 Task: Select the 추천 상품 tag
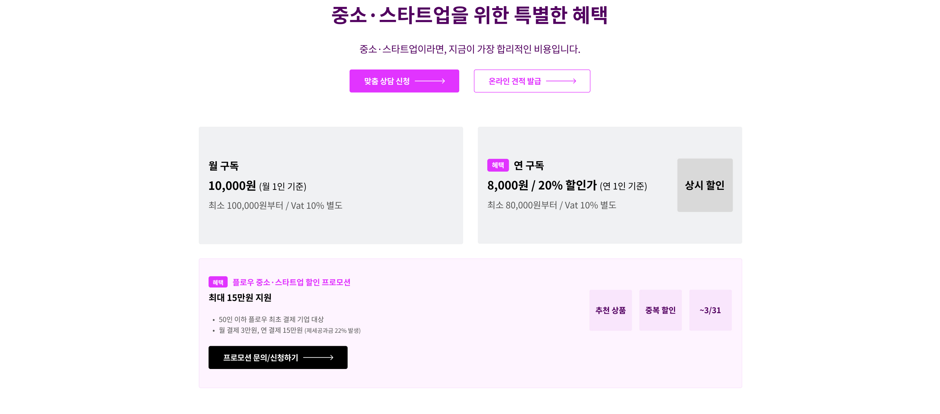[x=610, y=310]
